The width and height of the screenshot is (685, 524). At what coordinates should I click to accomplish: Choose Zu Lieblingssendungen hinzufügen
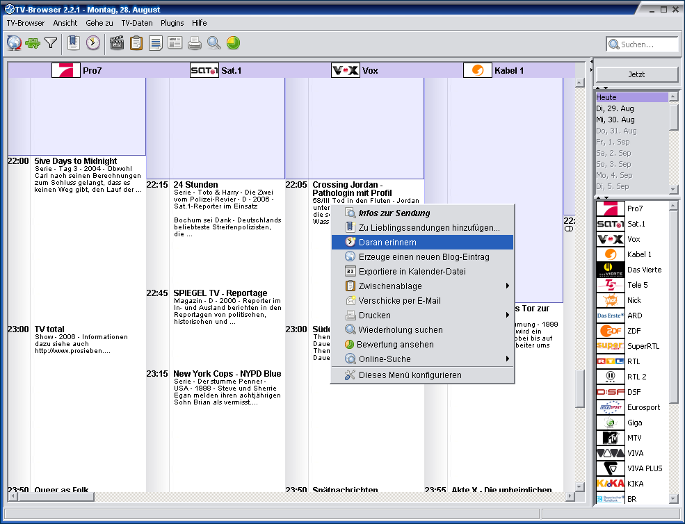422,227
